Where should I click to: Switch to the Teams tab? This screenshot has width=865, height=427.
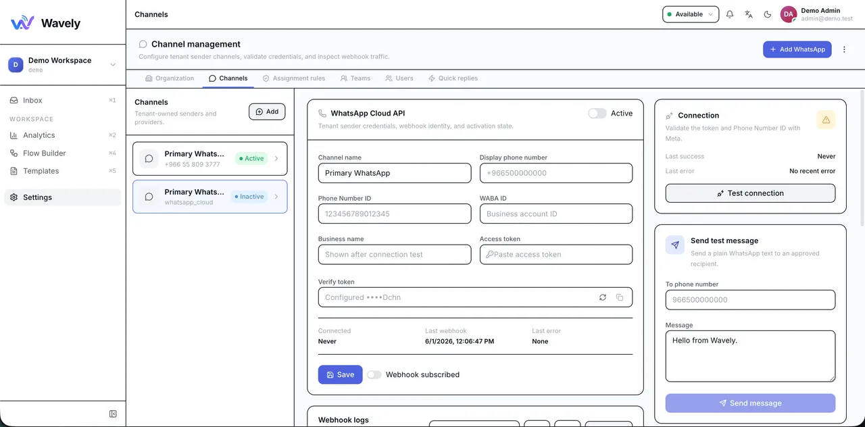[x=355, y=78]
